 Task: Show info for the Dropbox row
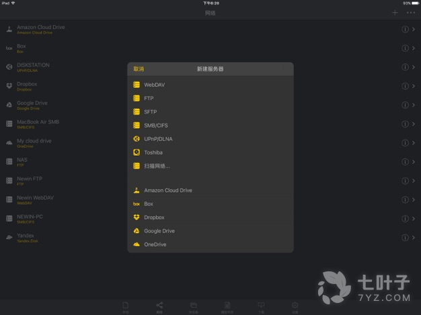click(x=405, y=86)
